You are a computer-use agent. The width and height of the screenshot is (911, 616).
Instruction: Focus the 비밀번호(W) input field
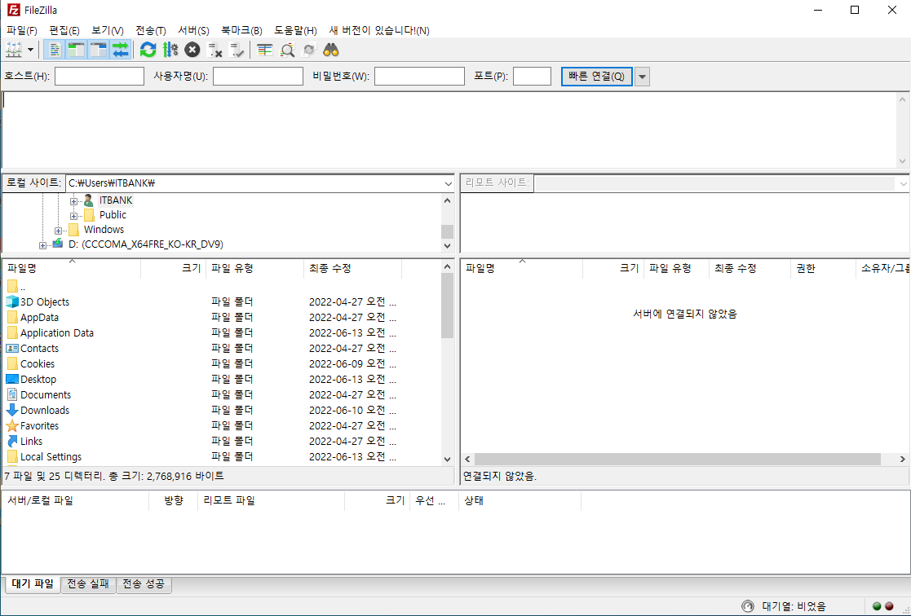tap(419, 77)
